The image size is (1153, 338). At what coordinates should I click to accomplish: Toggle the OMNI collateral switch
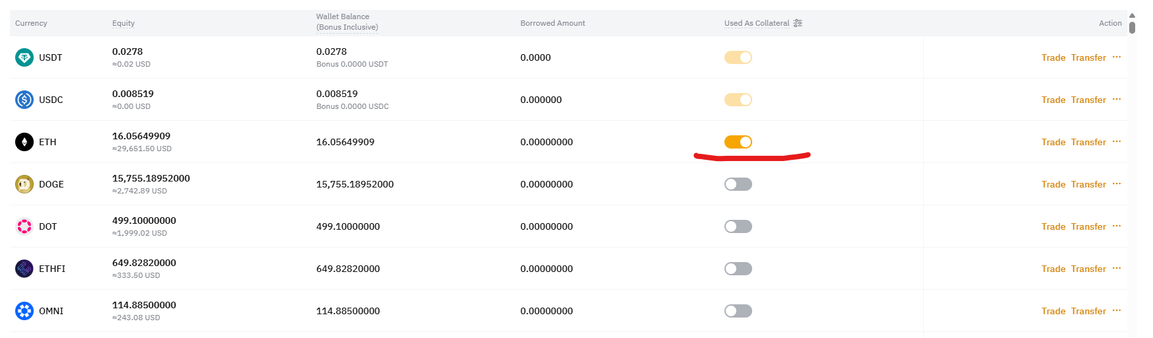click(x=738, y=311)
